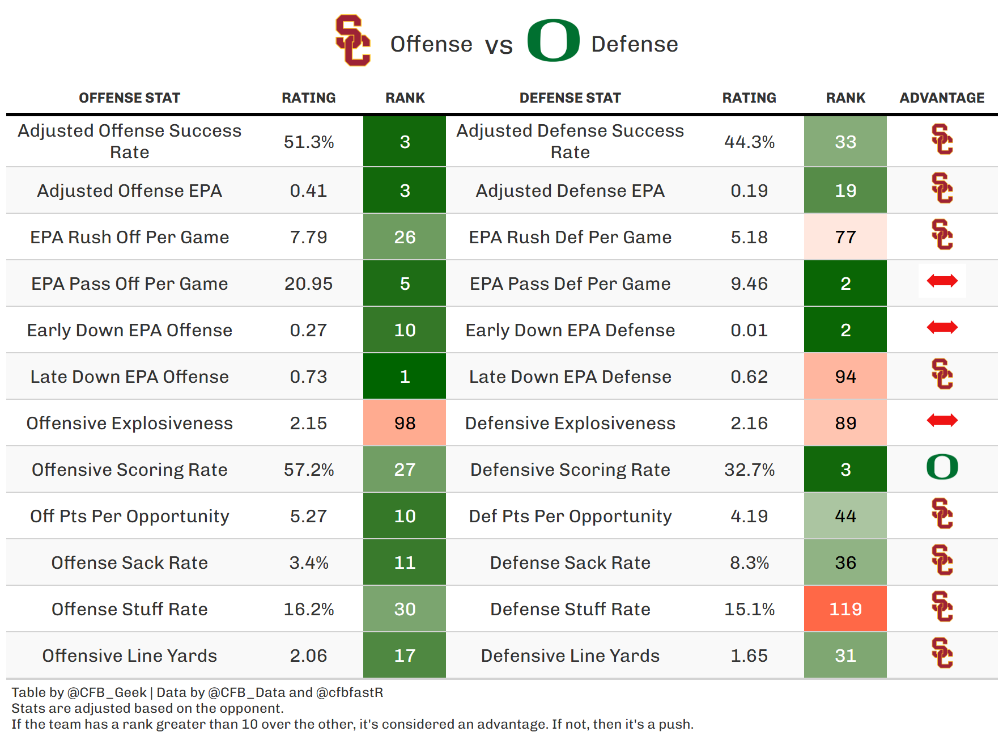Click the push arrow for Early Down EPA
This screenshot has height=744, width=1003.
(x=942, y=327)
